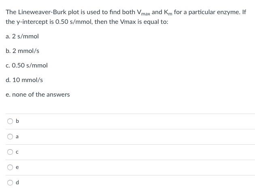Click the Vmax subscript term in first line
This screenshot has height=192, width=255.
point(141,13)
